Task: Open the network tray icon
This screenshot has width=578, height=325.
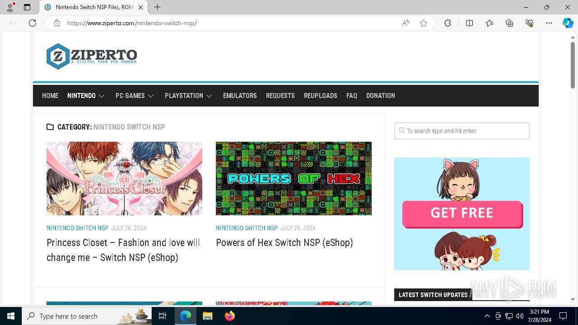Action: (x=509, y=316)
